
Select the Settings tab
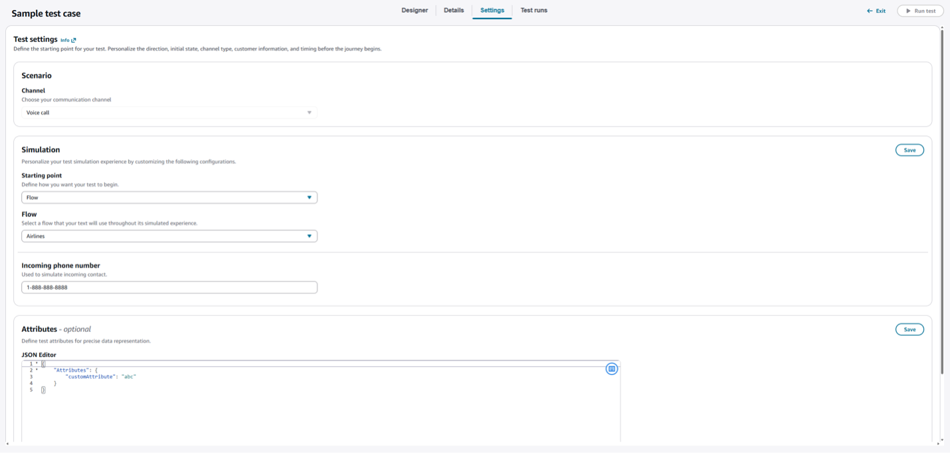pyautogui.click(x=492, y=11)
